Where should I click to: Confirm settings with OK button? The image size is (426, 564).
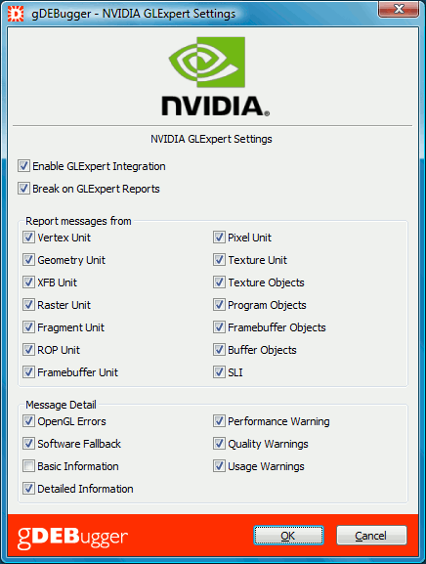click(288, 536)
